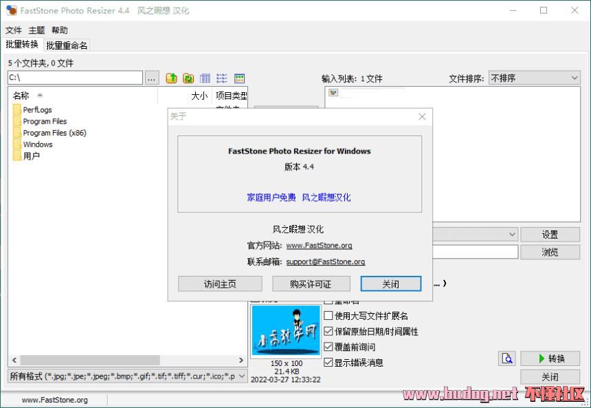Toggle uppercase file extension checkbox

[328, 316]
